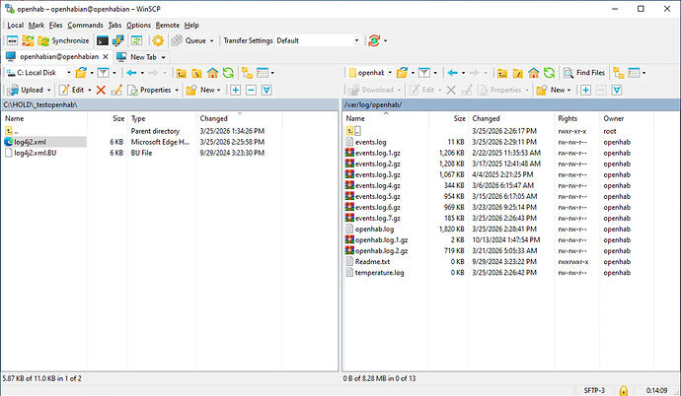Click the local Properties button
The height and width of the screenshot is (396, 681).
coord(150,90)
